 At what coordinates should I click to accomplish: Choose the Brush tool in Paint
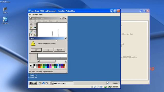(x=35, y=35)
